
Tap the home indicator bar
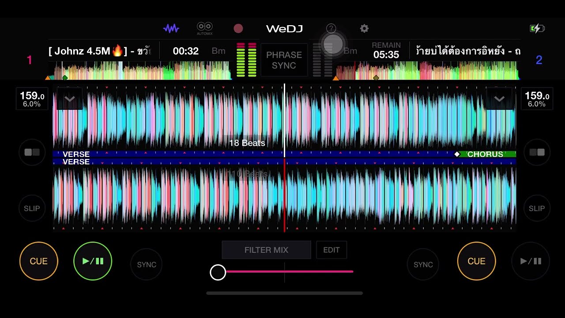click(x=284, y=293)
